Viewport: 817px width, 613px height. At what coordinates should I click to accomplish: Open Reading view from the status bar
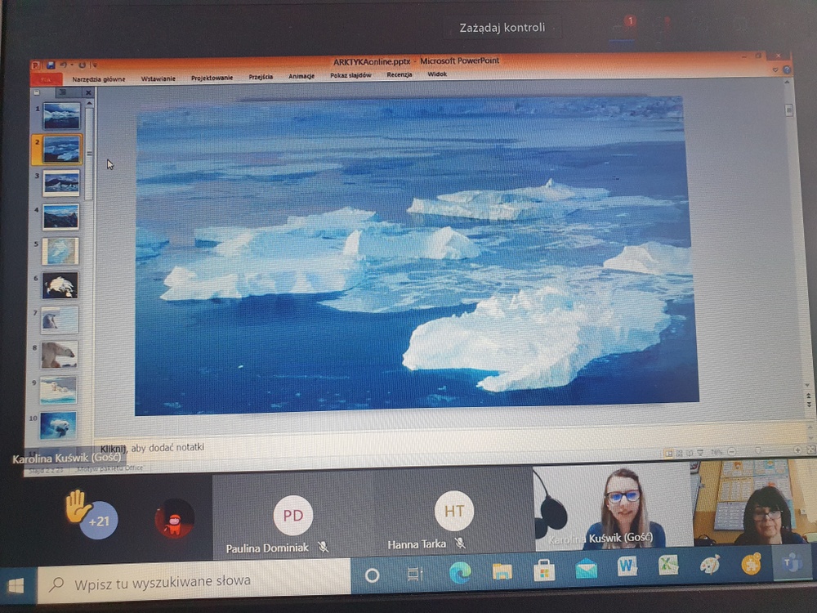[x=690, y=453]
